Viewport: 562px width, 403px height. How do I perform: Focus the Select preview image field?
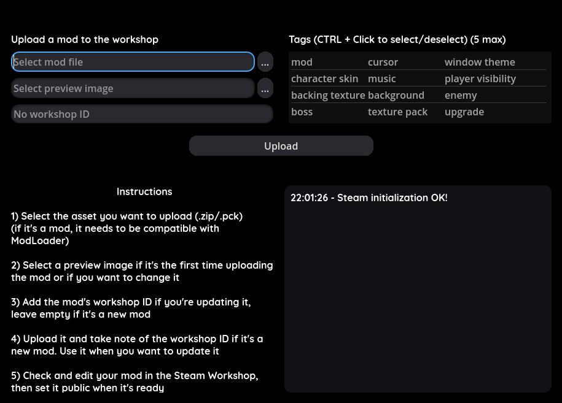(133, 88)
